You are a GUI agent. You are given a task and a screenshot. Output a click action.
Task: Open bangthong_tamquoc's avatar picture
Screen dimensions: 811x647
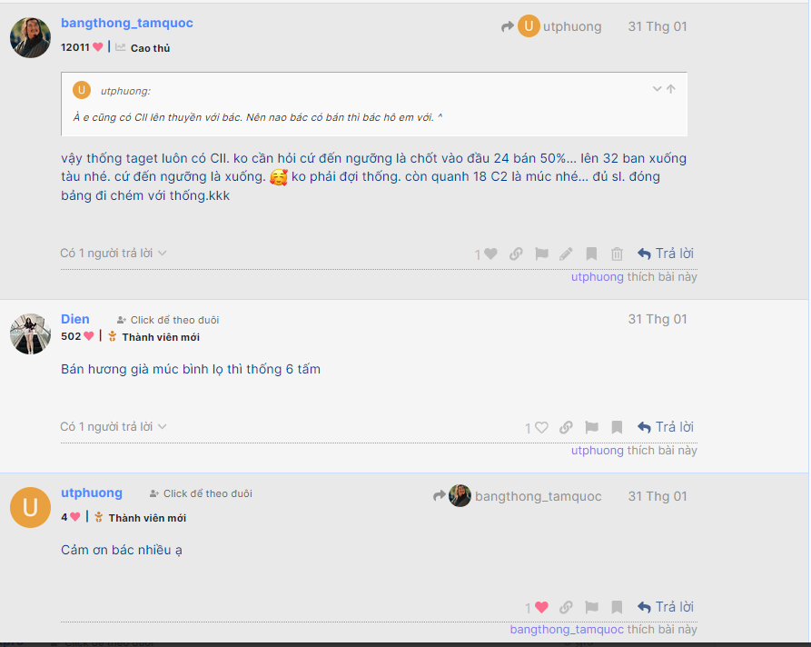[x=30, y=37]
